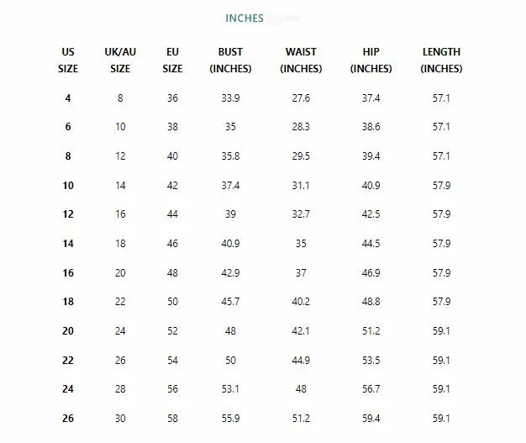This screenshot has height=443, width=526.
Task: Click bust value 45.7
Action: (230, 302)
